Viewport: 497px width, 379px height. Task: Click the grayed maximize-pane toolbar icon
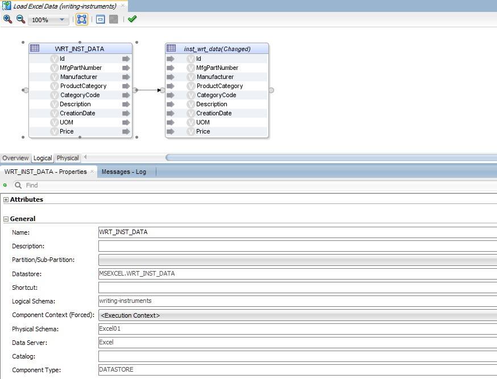click(x=114, y=19)
